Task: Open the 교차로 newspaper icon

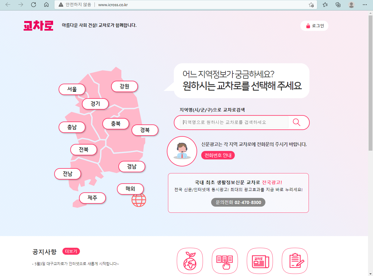Action: point(260,261)
